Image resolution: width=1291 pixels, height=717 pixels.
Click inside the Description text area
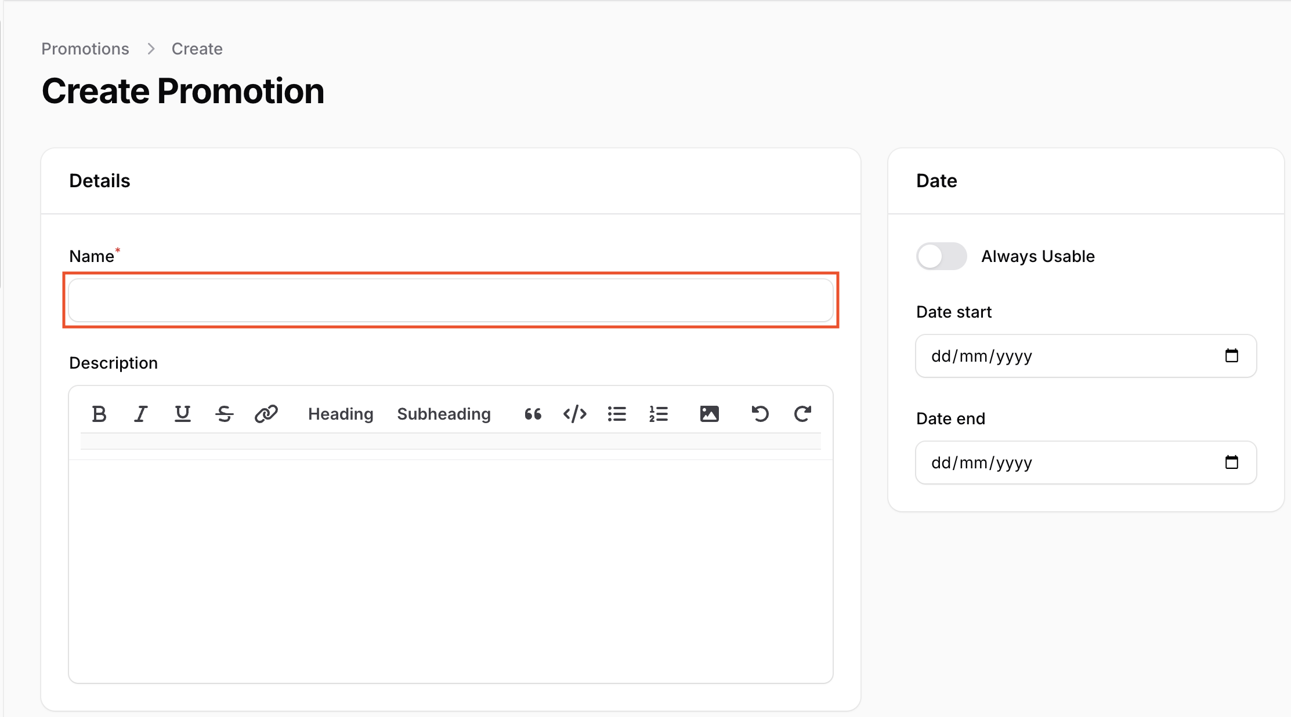coord(451,571)
